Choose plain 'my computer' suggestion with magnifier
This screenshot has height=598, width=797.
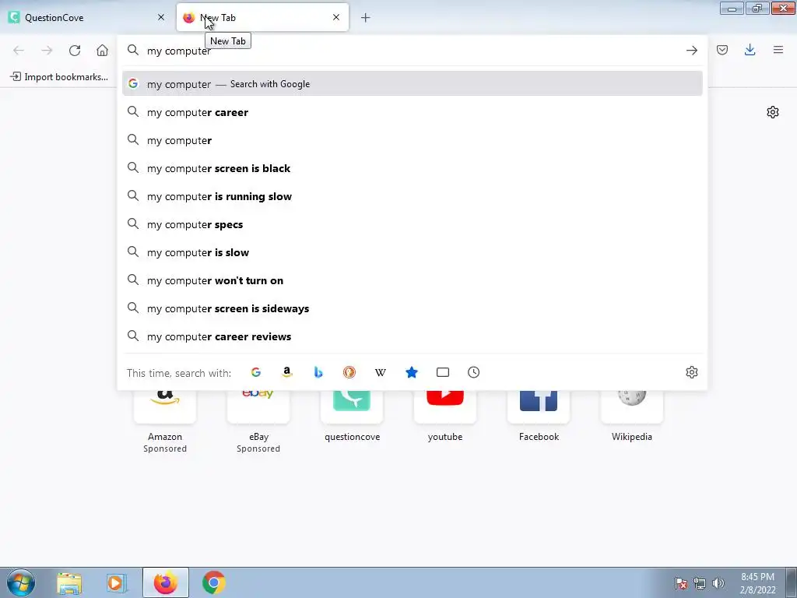coord(413,140)
